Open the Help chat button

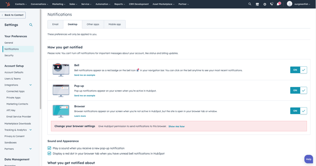point(309,159)
